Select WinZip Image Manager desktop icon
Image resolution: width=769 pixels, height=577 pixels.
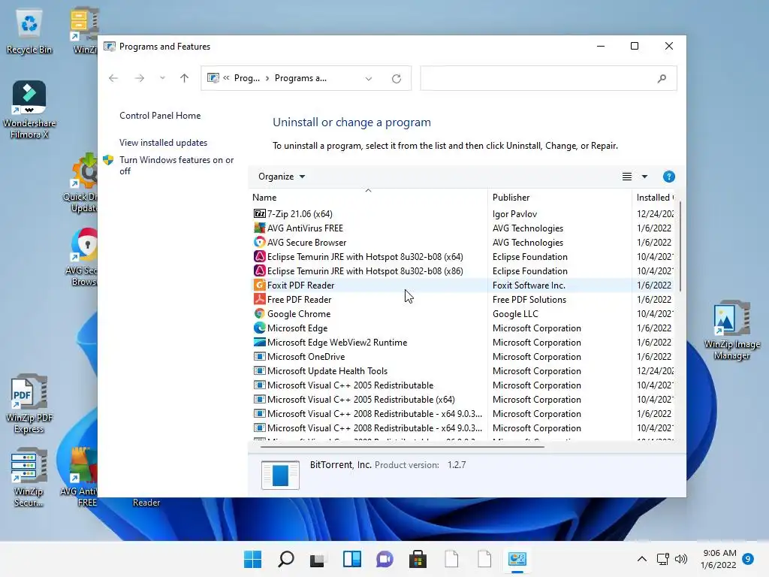point(731,331)
